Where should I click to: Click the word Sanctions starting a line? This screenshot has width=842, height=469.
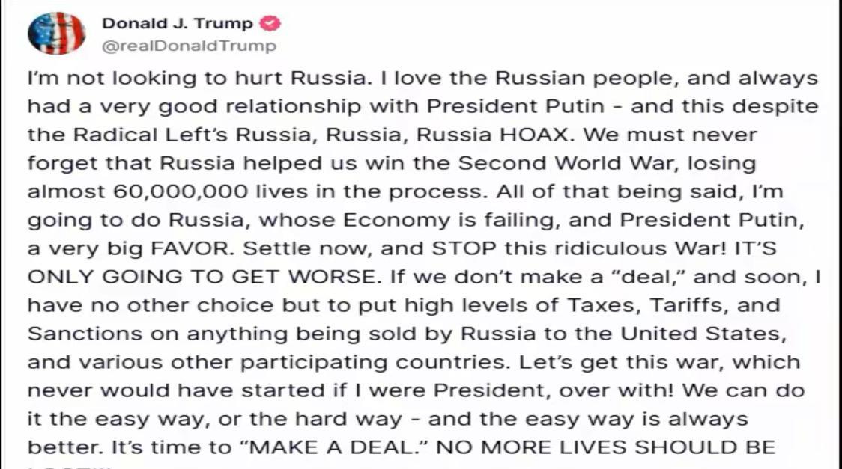pyautogui.click(x=85, y=334)
